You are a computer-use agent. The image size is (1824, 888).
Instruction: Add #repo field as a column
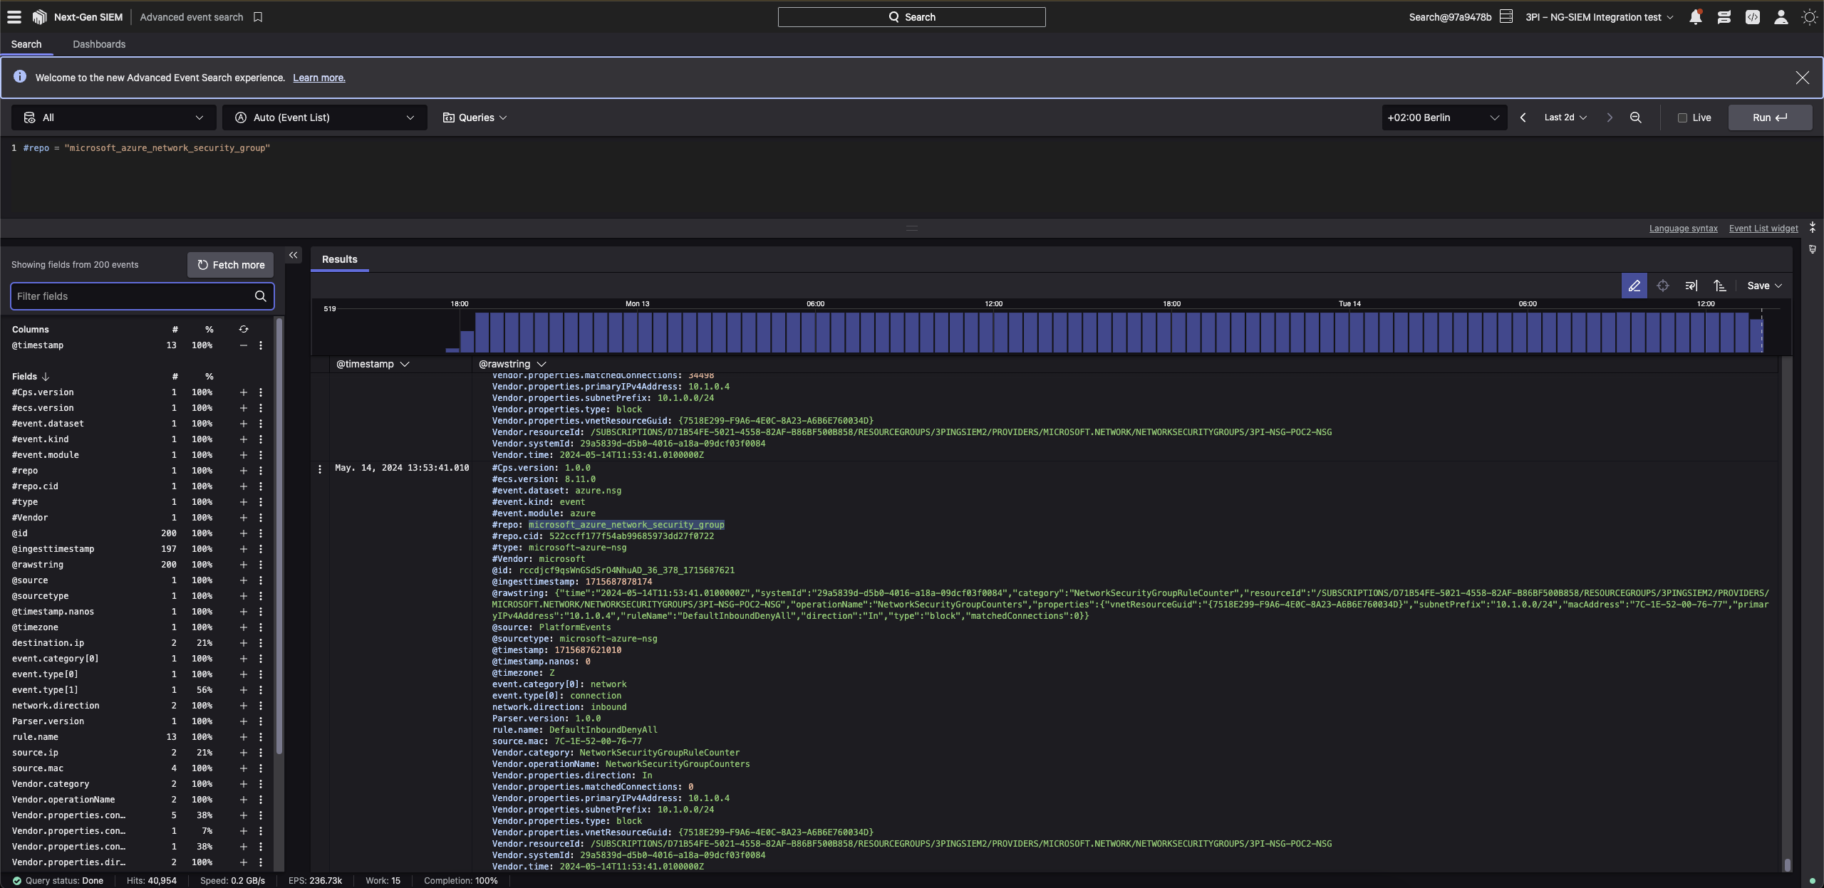tap(243, 471)
